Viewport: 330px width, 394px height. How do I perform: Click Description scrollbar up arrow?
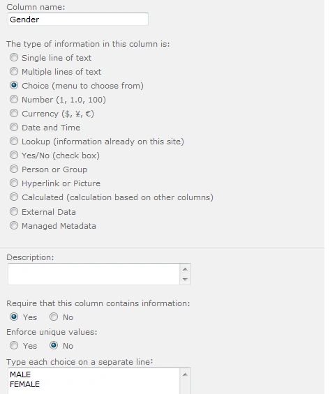185,269
